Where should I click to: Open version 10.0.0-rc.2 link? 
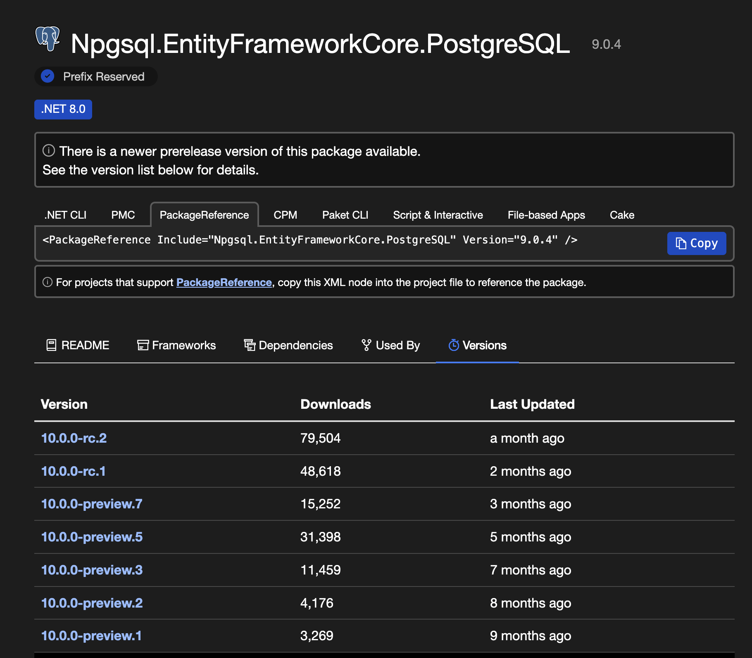pos(74,438)
